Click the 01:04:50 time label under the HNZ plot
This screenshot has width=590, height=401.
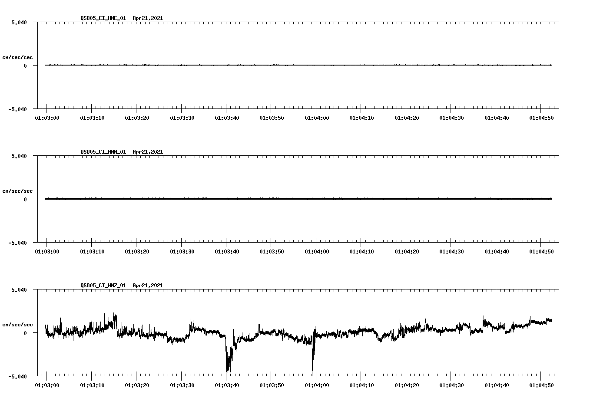pyautogui.click(x=541, y=384)
